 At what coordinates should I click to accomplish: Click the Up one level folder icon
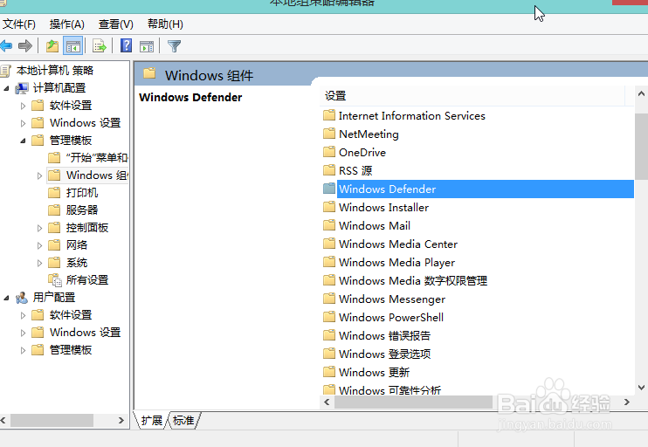pos(52,46)
